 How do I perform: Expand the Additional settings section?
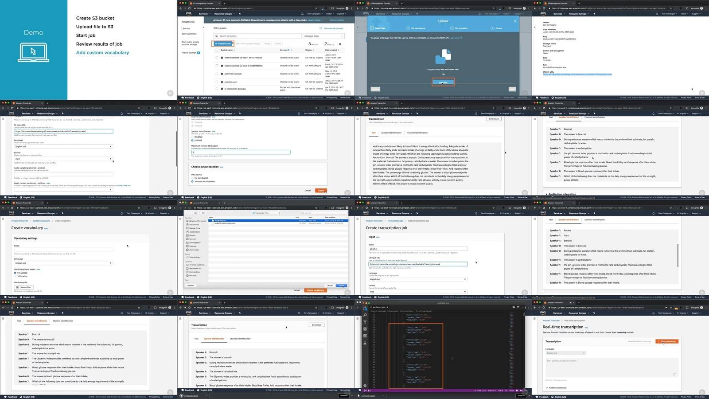pos(557,387)
